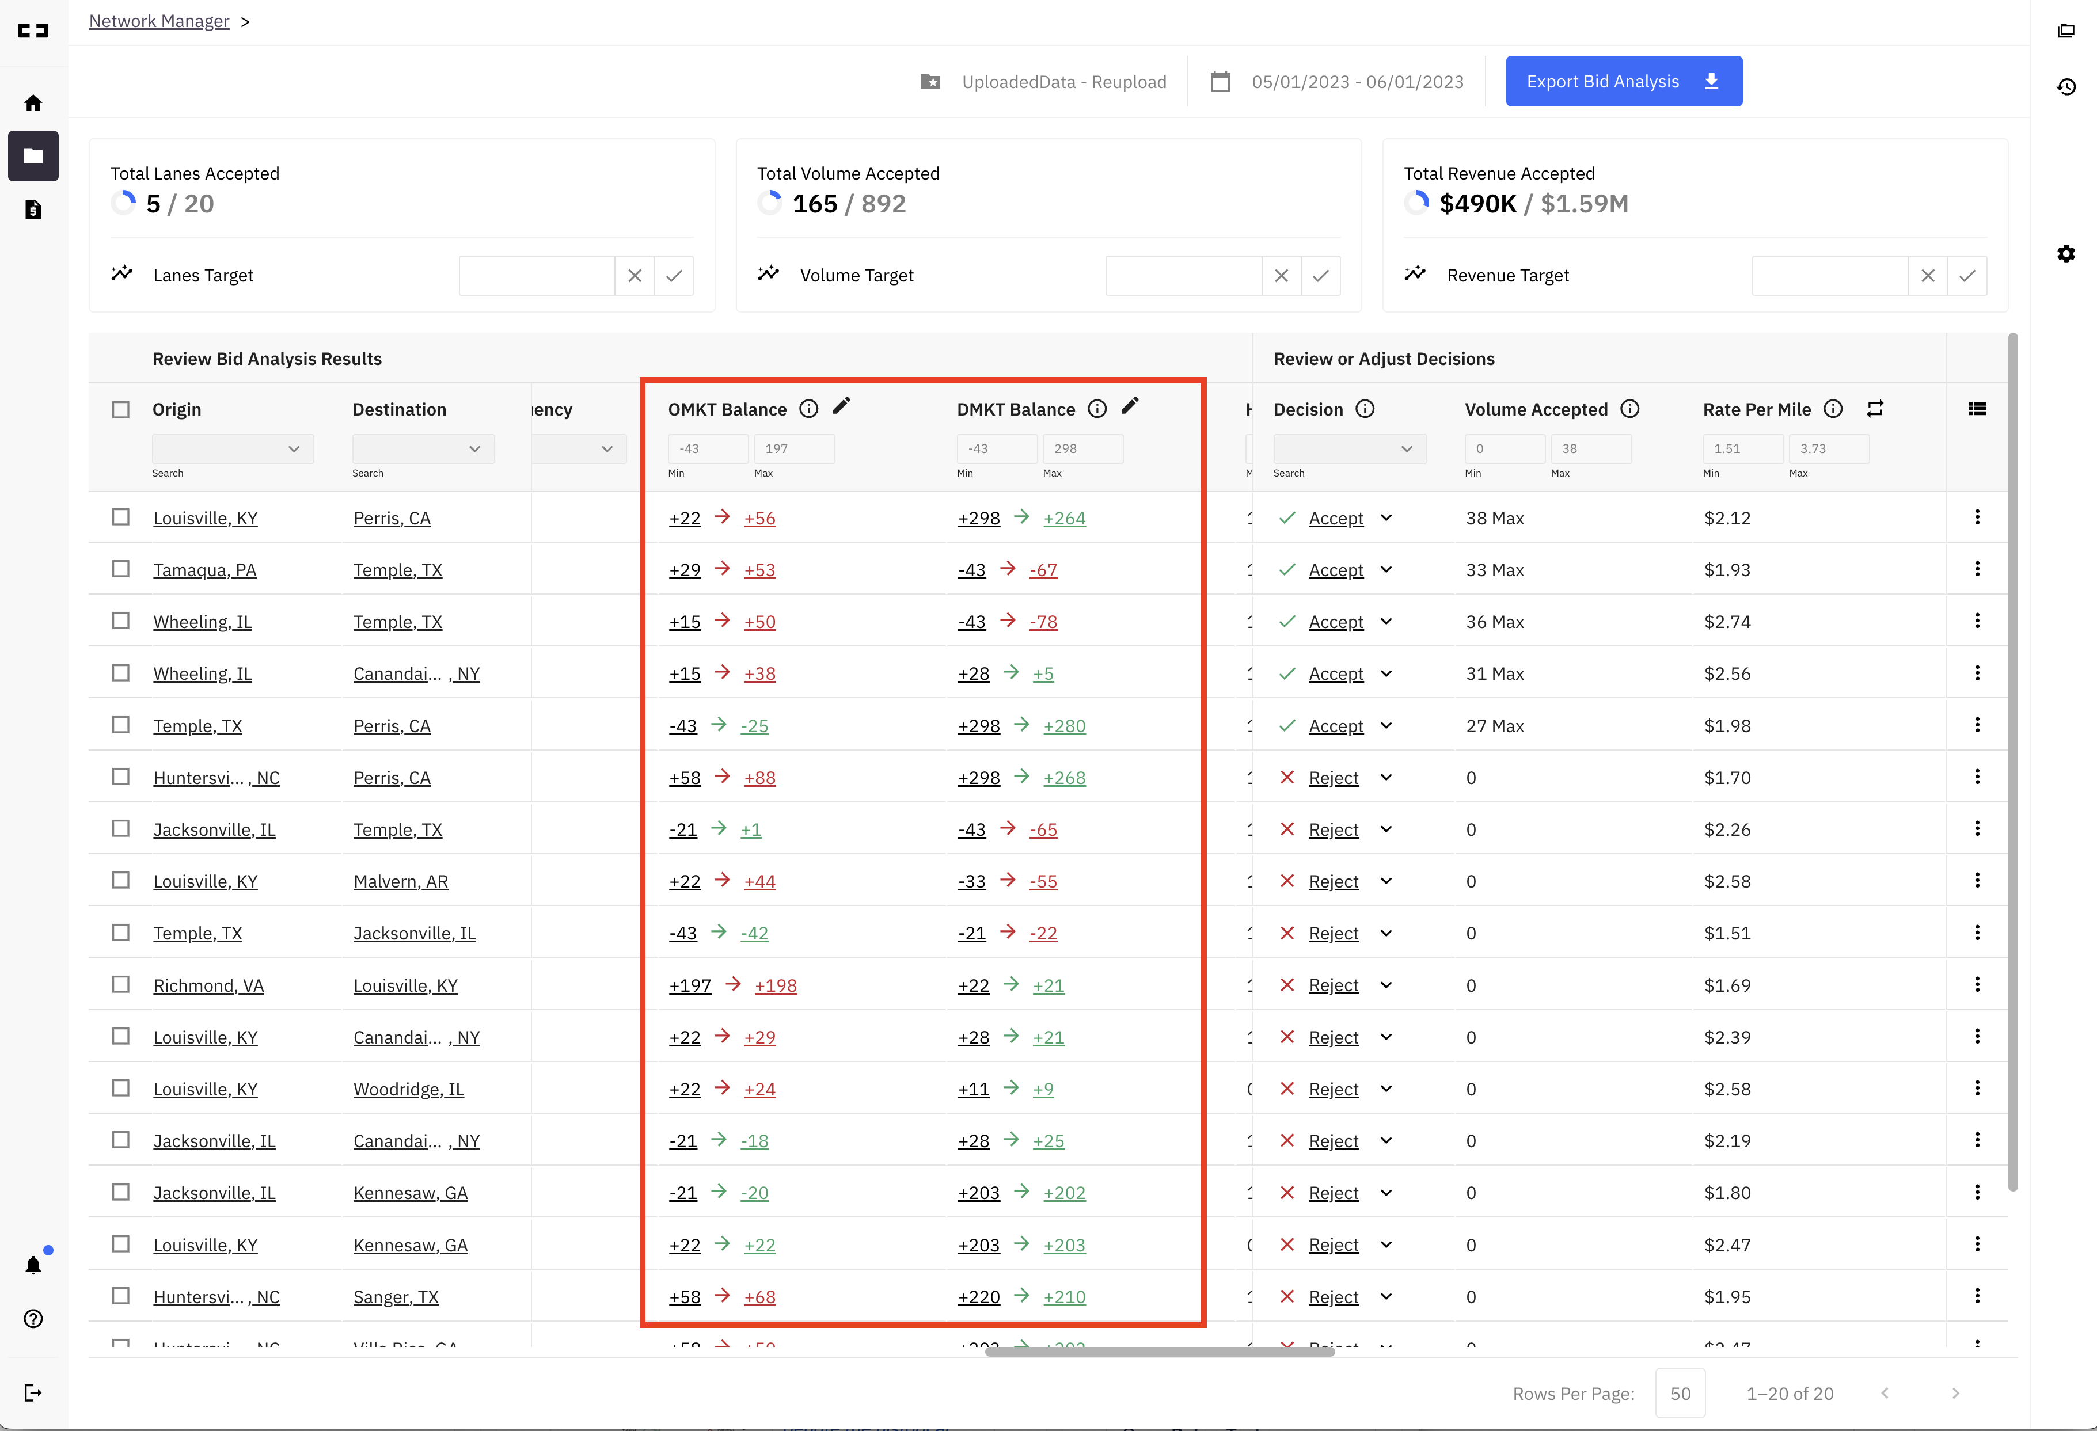
Task: Edit OMKT Balance with pencil icon
Action: (x=841, y=407)
